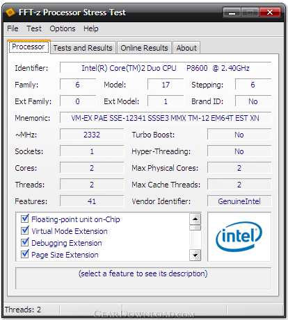The image size is (288, 320).
Task: Click the Threads value field
Action: point(92,185)
